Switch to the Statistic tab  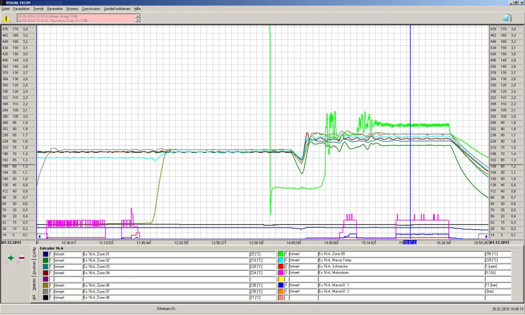point(34,283)
